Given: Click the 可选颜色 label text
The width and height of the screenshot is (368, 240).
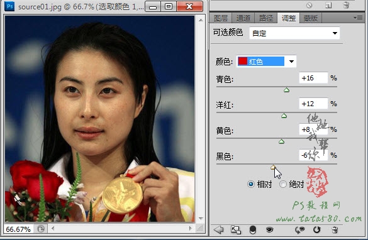Looking at the screenshot, I should [x=228, y=32].
